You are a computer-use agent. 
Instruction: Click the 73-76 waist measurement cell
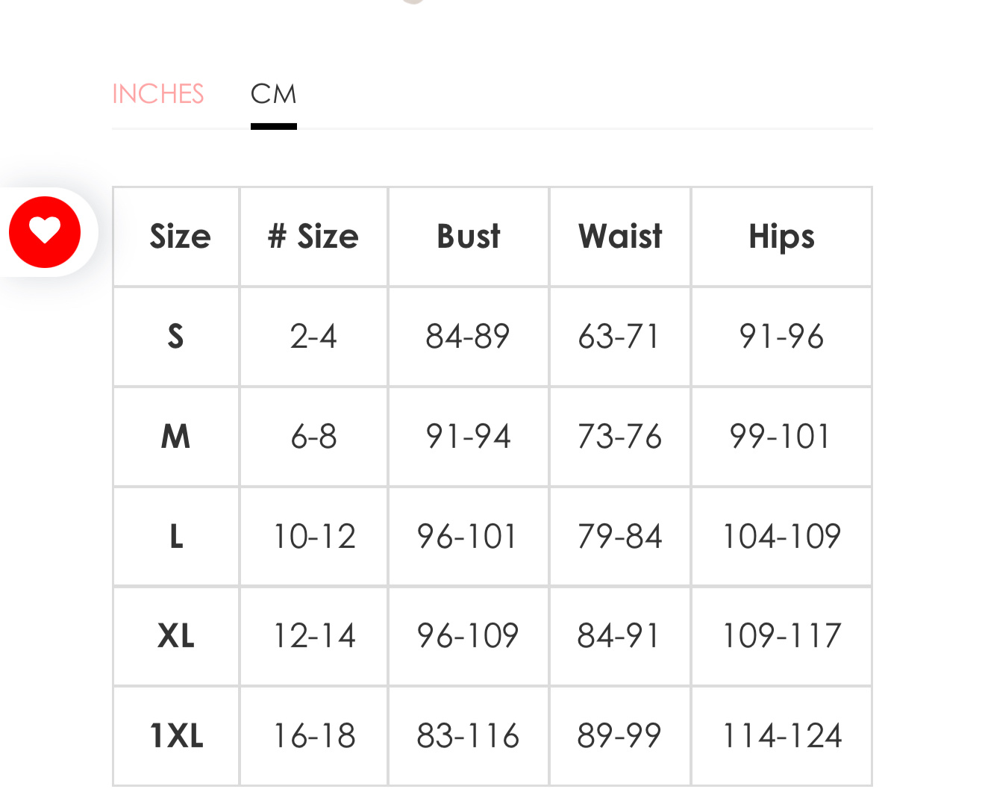click(619, 436)
